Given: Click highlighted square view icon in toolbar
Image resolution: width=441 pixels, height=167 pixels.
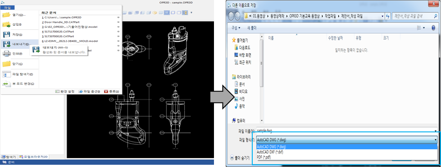Looking at the screenshot, I should [167, 13].
